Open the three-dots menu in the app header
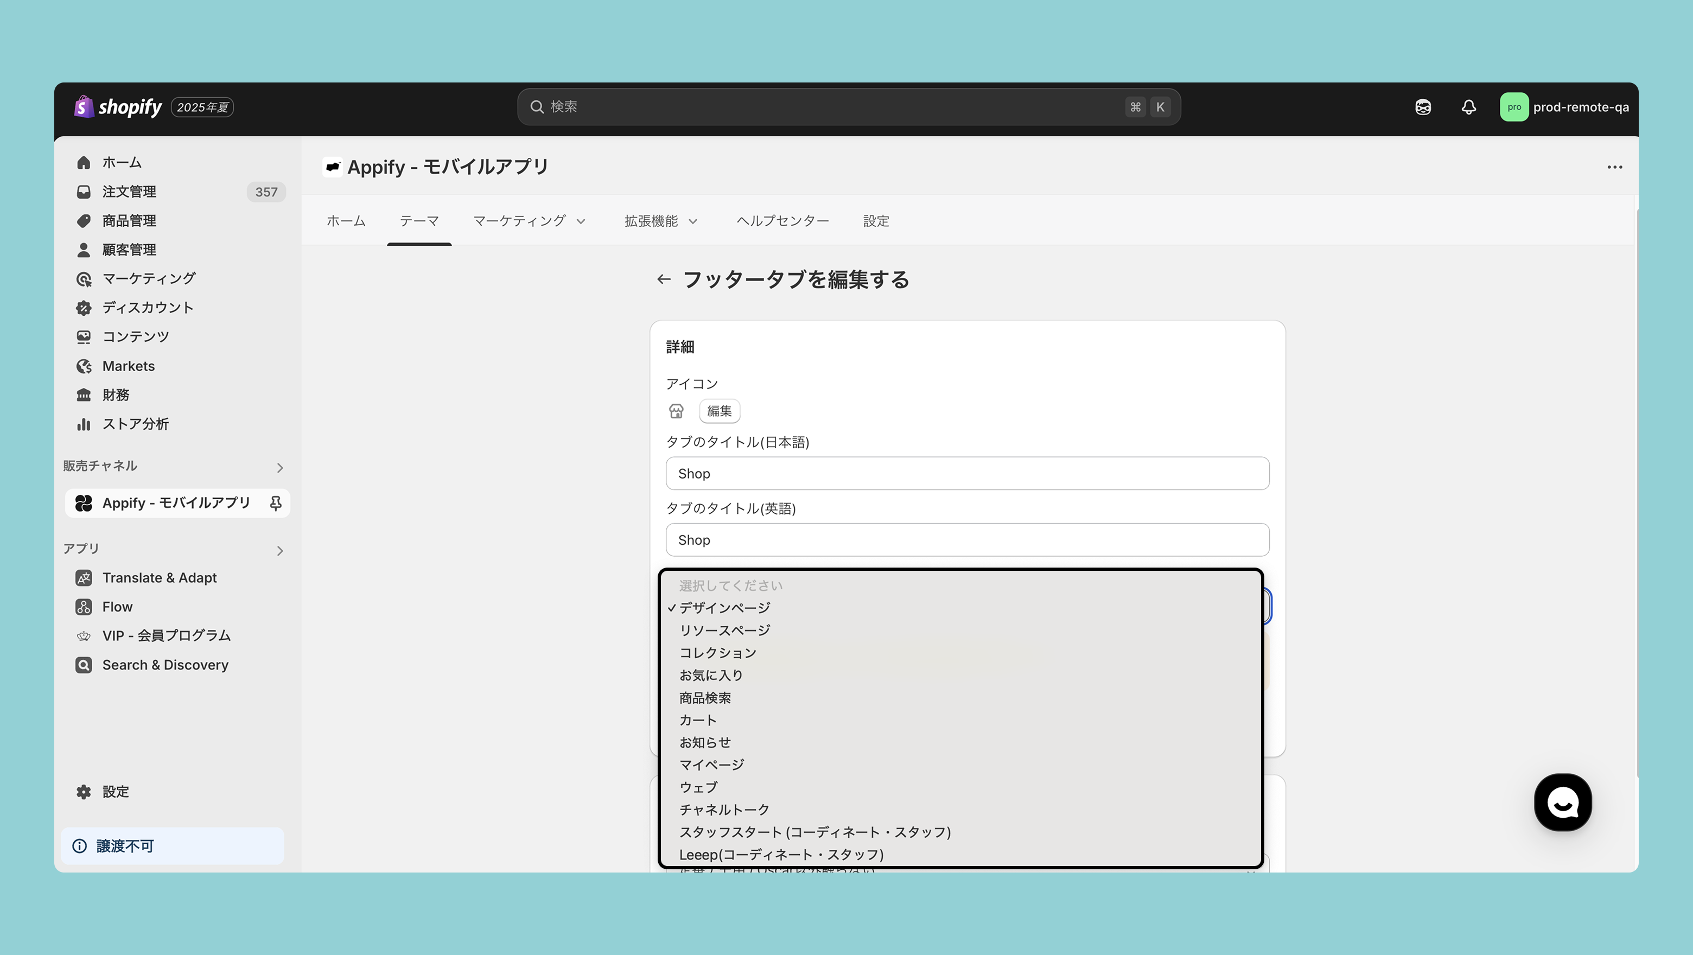Image resolution: width=1693 pixels, height=955 pixels. pyautogui.click(x=1614, y=167)
